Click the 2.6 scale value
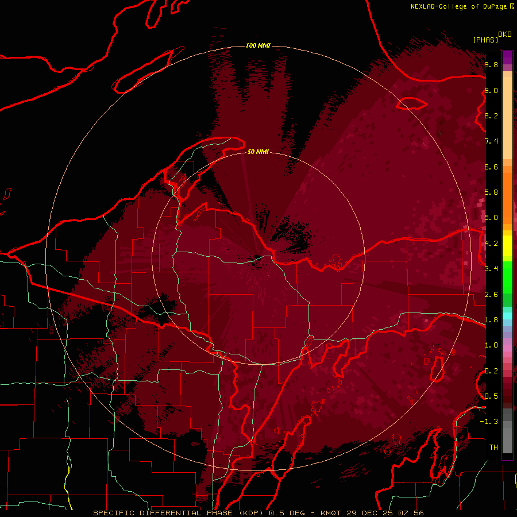 (491, 294)
